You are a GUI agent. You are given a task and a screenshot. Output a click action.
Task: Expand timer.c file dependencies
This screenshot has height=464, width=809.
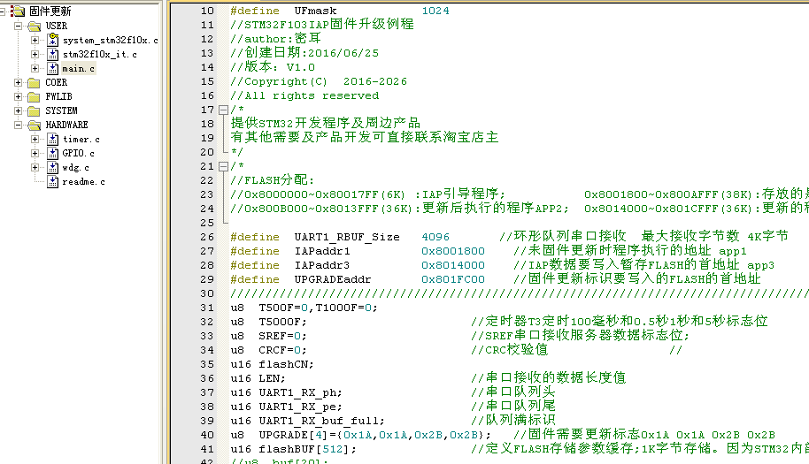(35, 139)
